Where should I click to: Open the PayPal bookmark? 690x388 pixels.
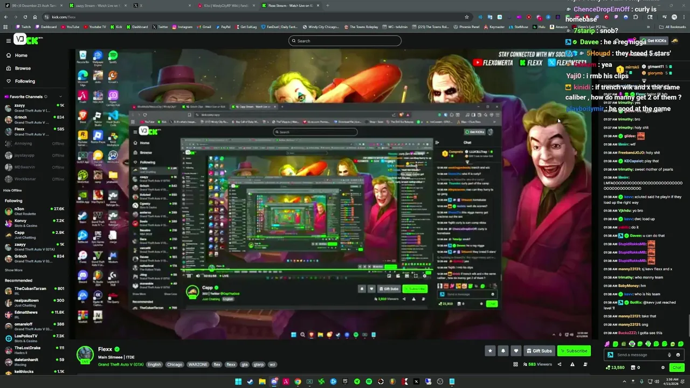223,26
